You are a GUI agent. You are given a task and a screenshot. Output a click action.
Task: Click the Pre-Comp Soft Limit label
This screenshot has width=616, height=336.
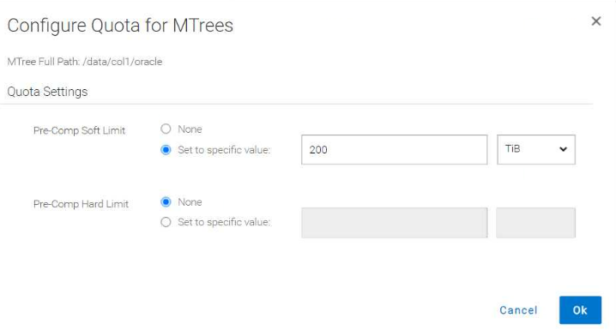79,130
